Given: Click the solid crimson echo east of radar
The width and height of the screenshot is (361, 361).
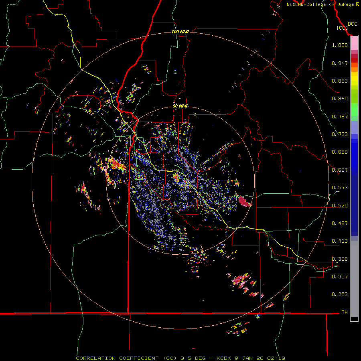Looking at the screenshot, I should click(244, 201).
